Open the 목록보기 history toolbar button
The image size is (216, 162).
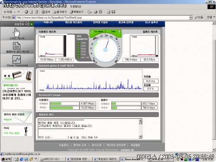coord(76,12)
